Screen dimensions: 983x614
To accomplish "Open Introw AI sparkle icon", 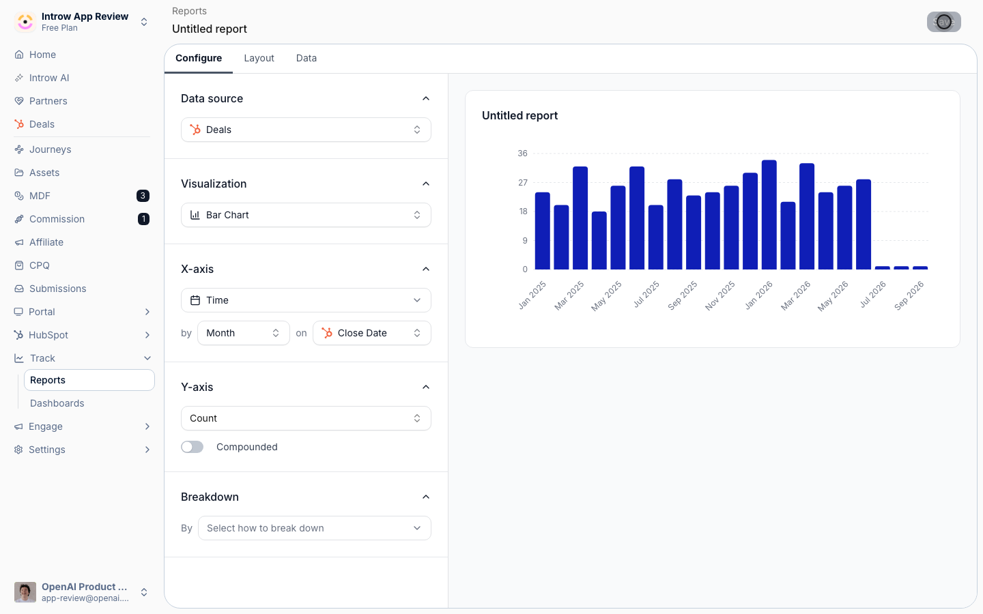I will click(19, 78).
